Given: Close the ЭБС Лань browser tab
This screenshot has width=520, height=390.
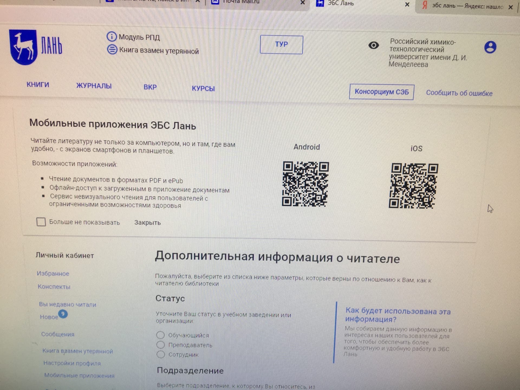Looking at the screenshot, I should point(407,4).
